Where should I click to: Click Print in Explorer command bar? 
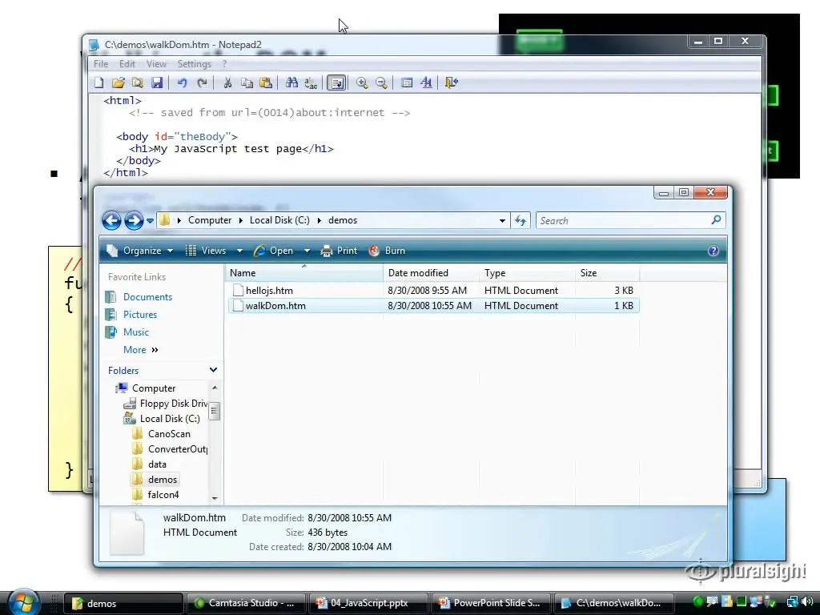[339, 251]
